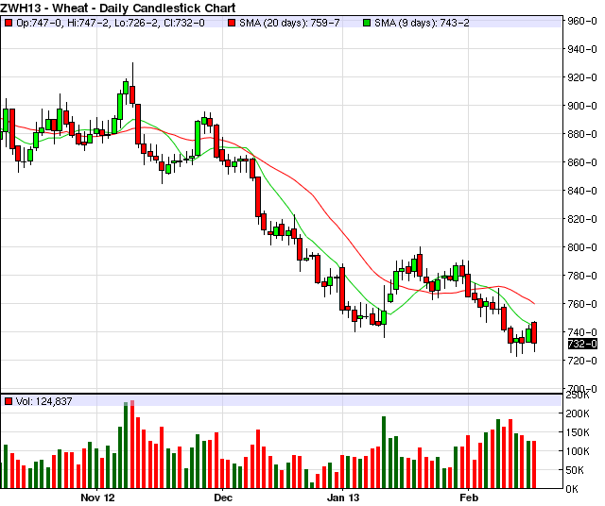Click the 960-0 price axis label
This screenshot has height=506, width=605.
point(582,21)
